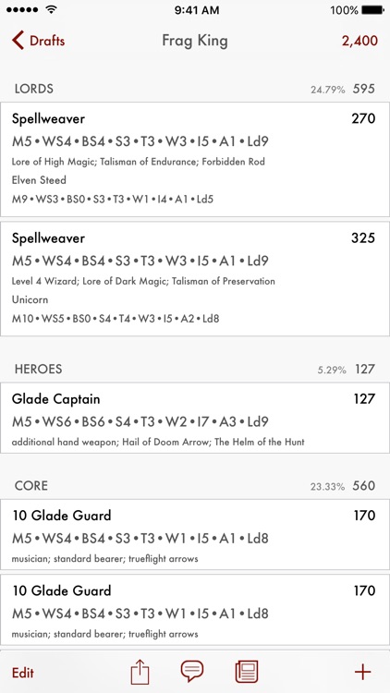This screenshot has width=390, height=693.
Task: Open the 325-point Spellweaver with Unicorn
Action: [x=195, y=278]
